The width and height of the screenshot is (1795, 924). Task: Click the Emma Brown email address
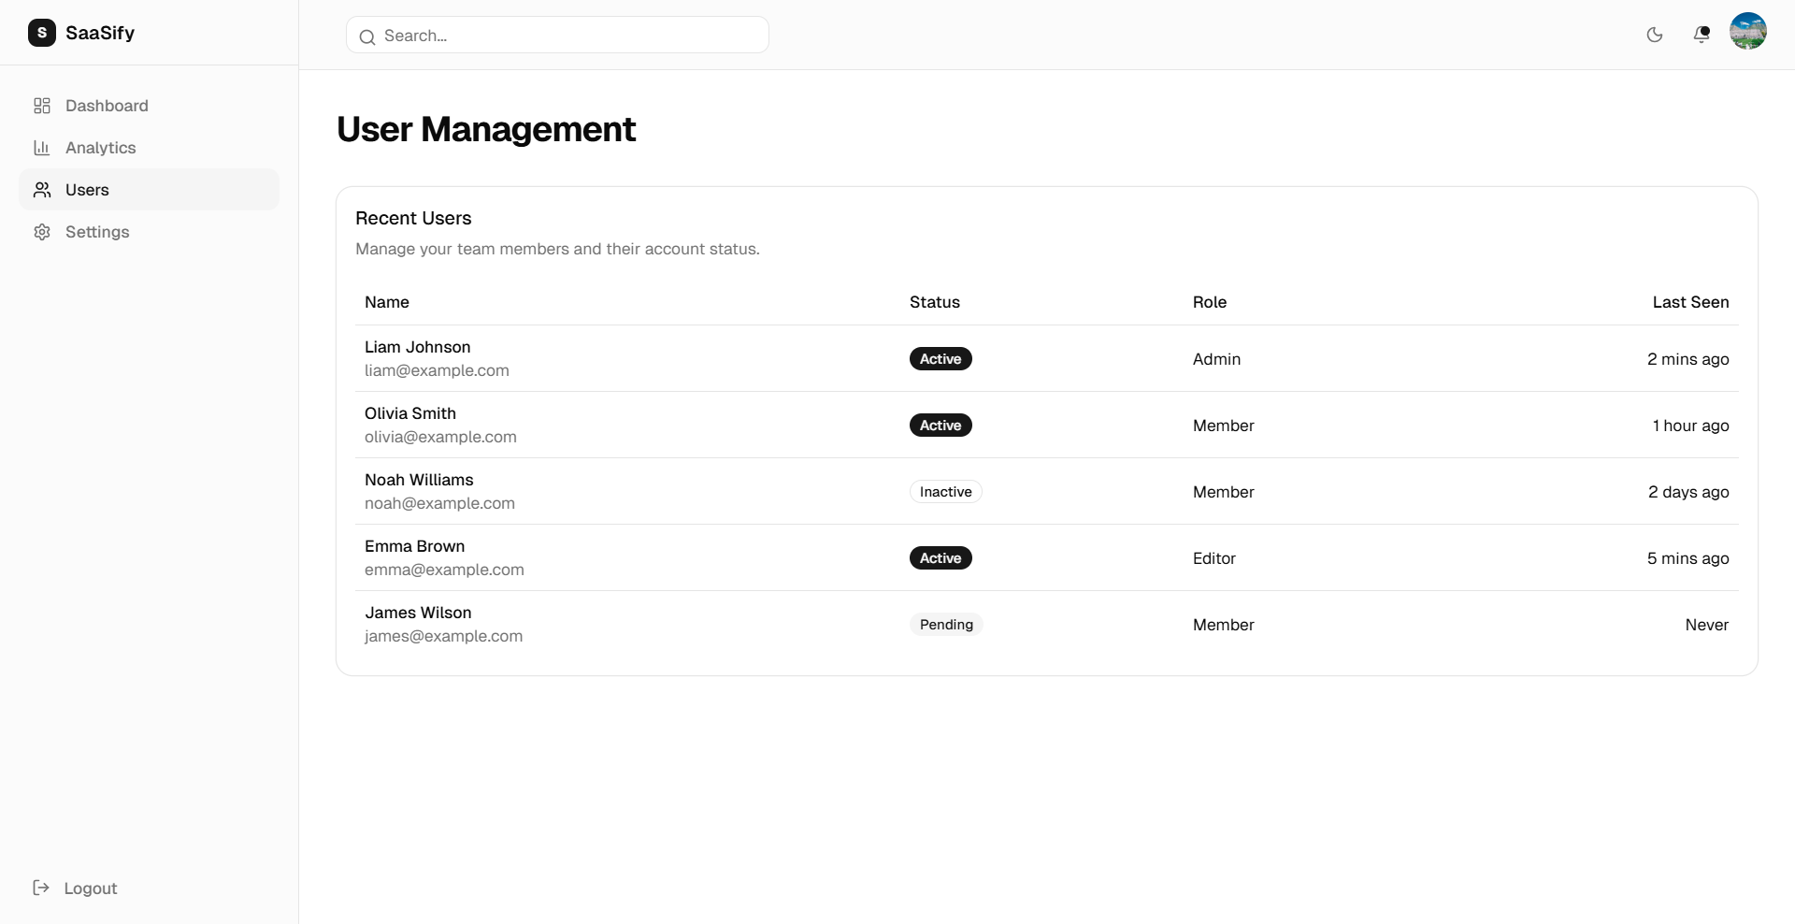(444, 570)
